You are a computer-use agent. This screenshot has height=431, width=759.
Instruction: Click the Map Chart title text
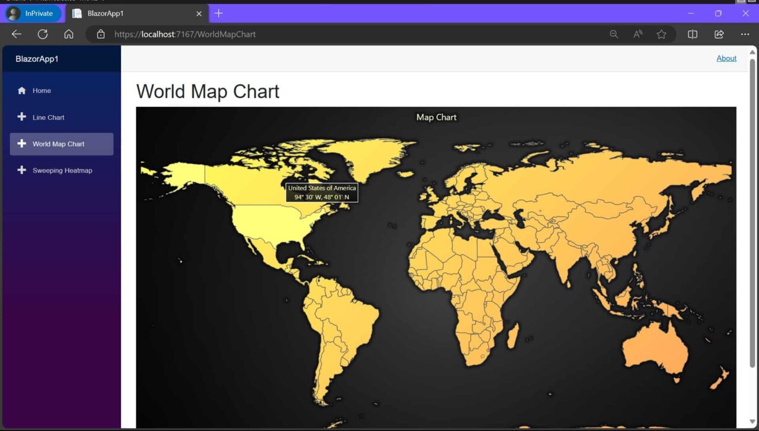pyautogui.click(x=436, y=117)
